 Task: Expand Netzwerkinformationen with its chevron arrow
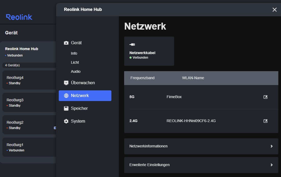point(271,146)
